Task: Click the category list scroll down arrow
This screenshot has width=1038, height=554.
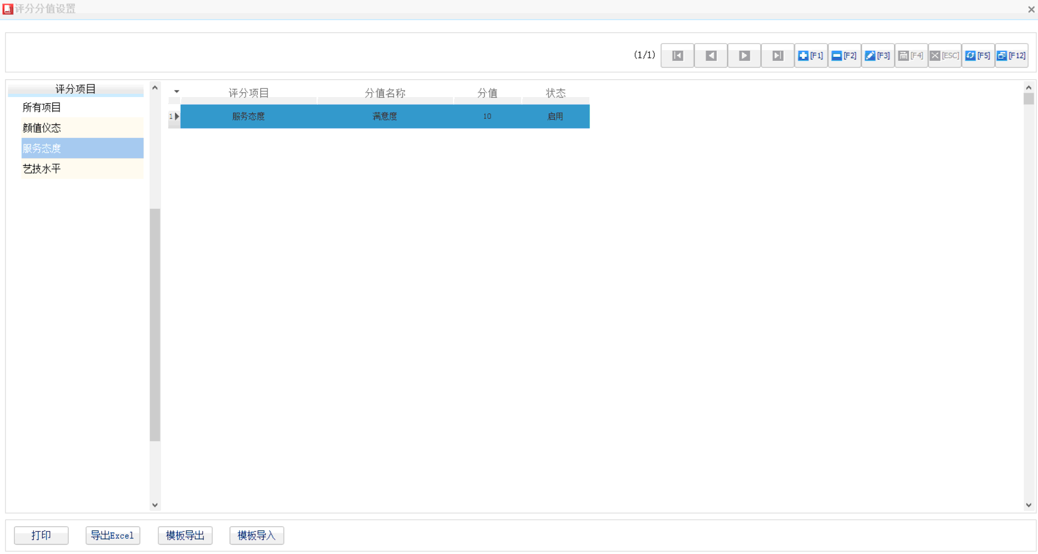Action: point(155,505)
